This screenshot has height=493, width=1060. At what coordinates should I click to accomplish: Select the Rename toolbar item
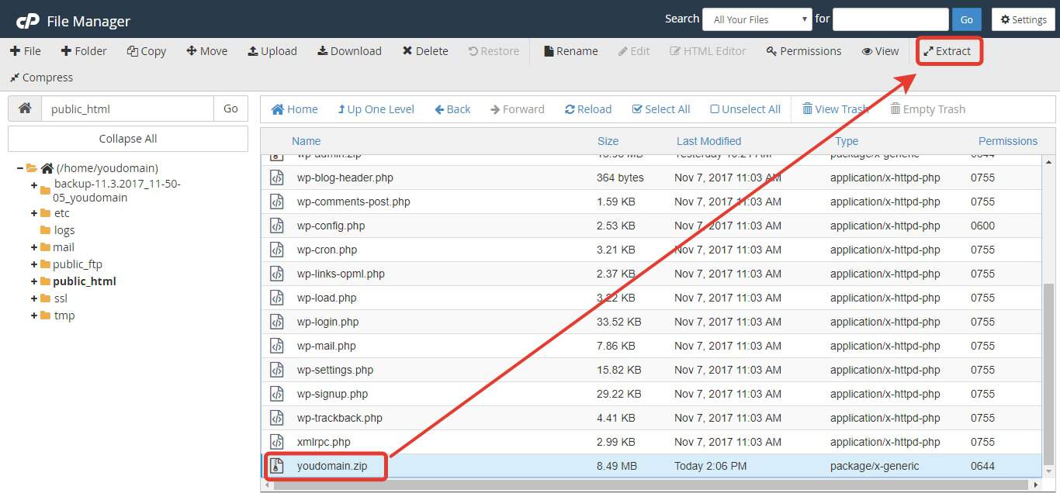(570, 50)
